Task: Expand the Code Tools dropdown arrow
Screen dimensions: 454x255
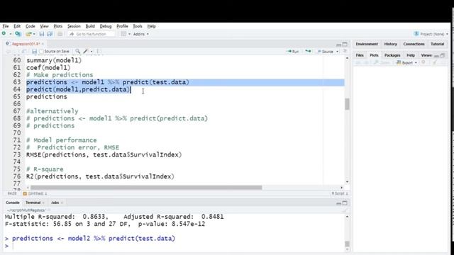Action: pos(92,52)
